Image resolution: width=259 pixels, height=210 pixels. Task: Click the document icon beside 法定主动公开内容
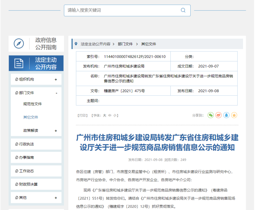(19, 63)
